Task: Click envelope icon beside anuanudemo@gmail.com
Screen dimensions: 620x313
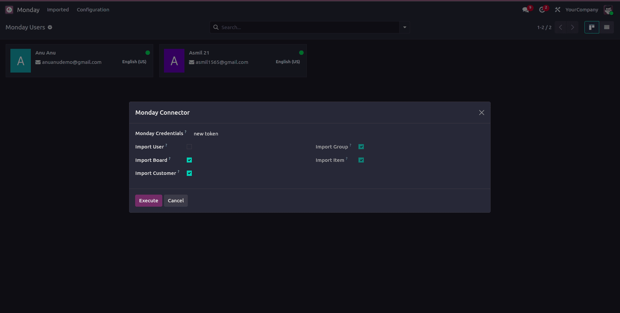Action: tap(38, 62)
